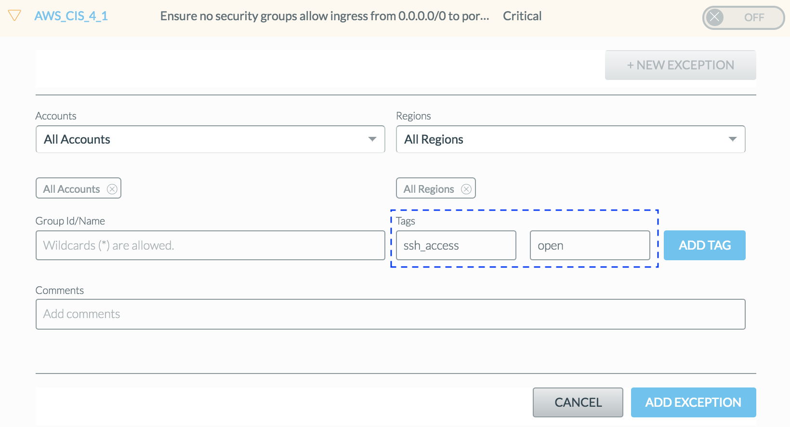Click the Accounts combo box showing All Accounts
Screen dimensions: 790x427
(x=202, y=139)
